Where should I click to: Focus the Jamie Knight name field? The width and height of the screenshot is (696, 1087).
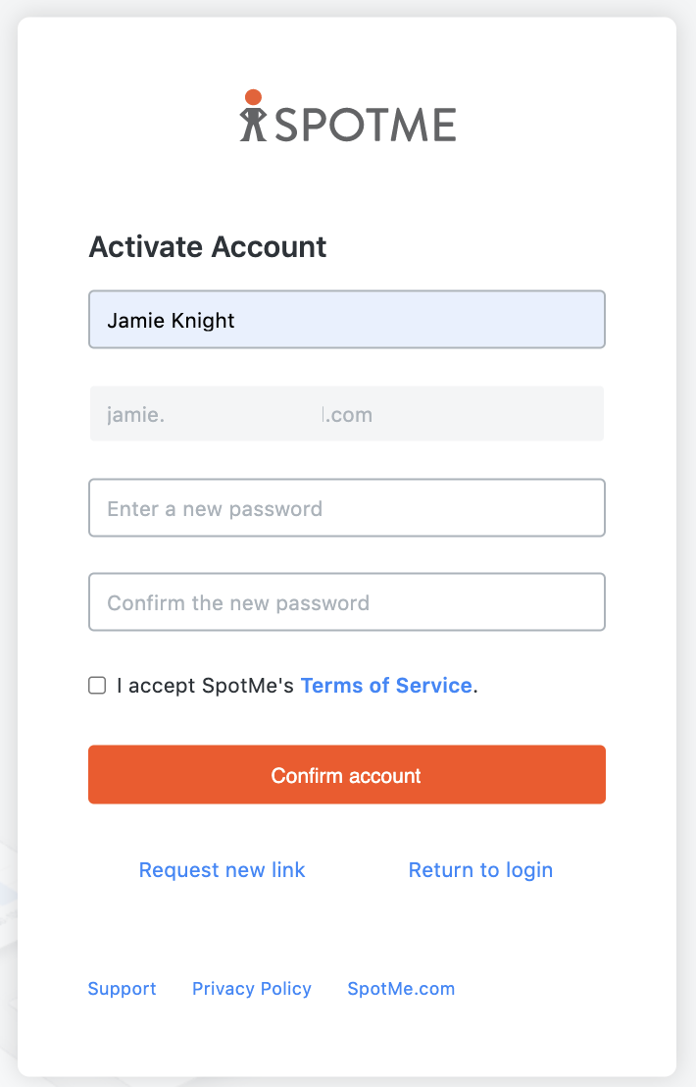[x=347, y=320]
